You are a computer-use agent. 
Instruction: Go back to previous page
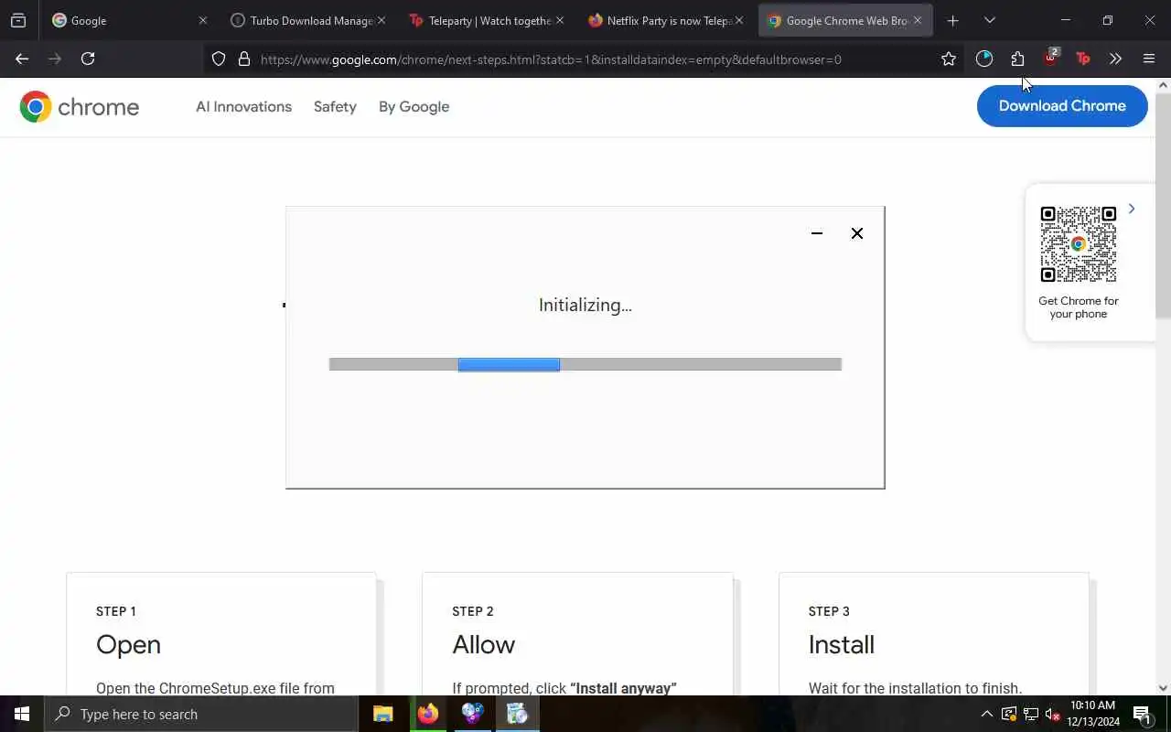tap(22, 59)
